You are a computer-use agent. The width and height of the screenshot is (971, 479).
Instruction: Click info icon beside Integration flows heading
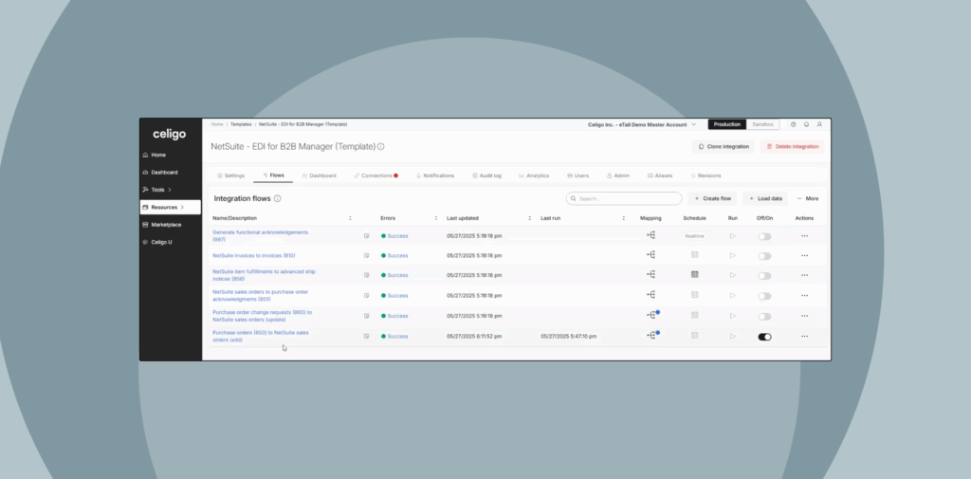pyautogui.click(x=278, y=199)
